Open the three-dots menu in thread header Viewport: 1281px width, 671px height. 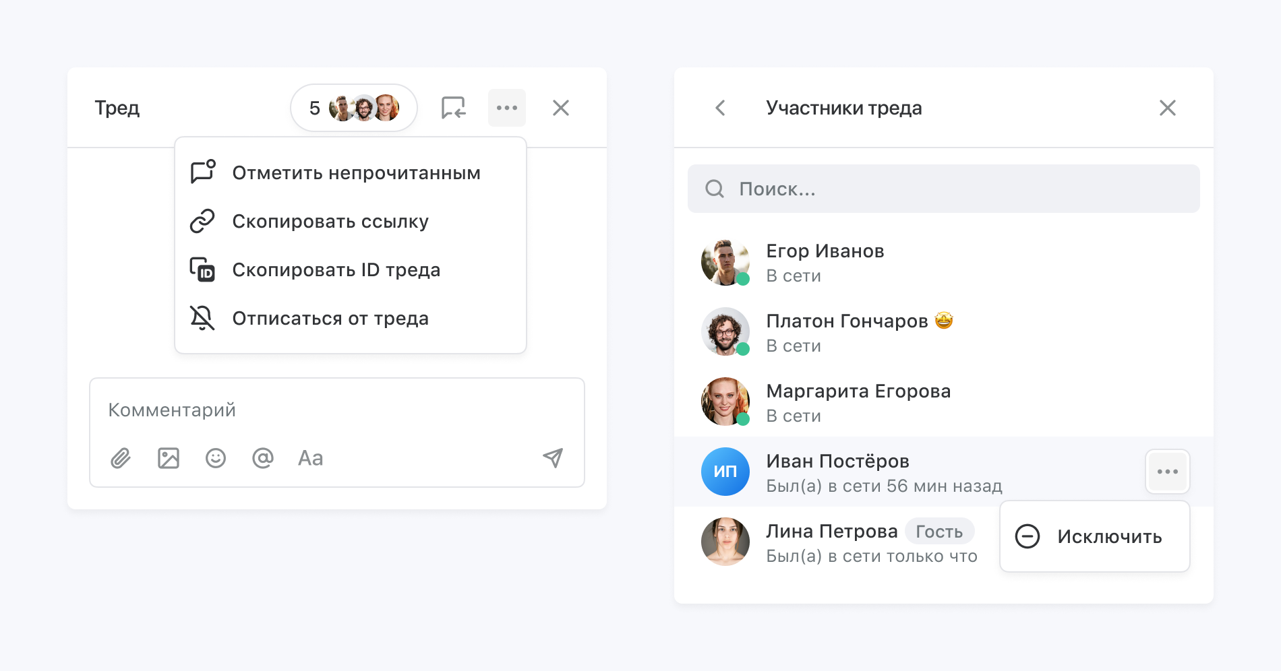coord(506,107)
